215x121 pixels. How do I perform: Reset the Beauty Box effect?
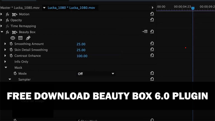[x=152, y=32]
